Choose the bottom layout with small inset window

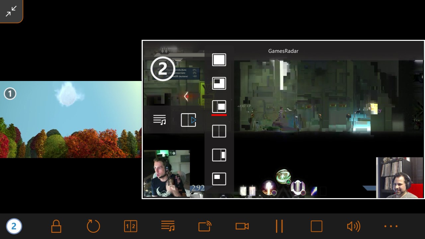tap(219, 179)
